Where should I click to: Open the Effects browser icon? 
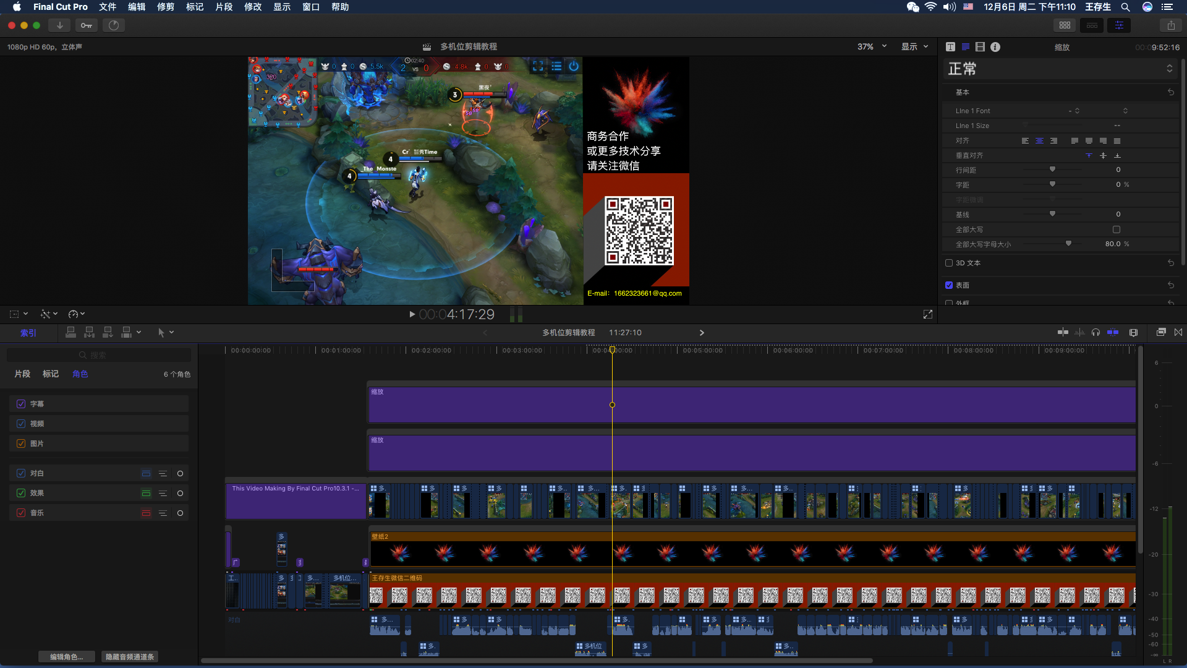click(x=1161, y=332)
